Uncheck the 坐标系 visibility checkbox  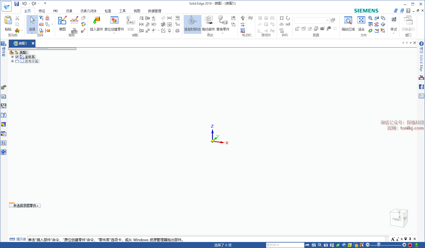point(17,57)
